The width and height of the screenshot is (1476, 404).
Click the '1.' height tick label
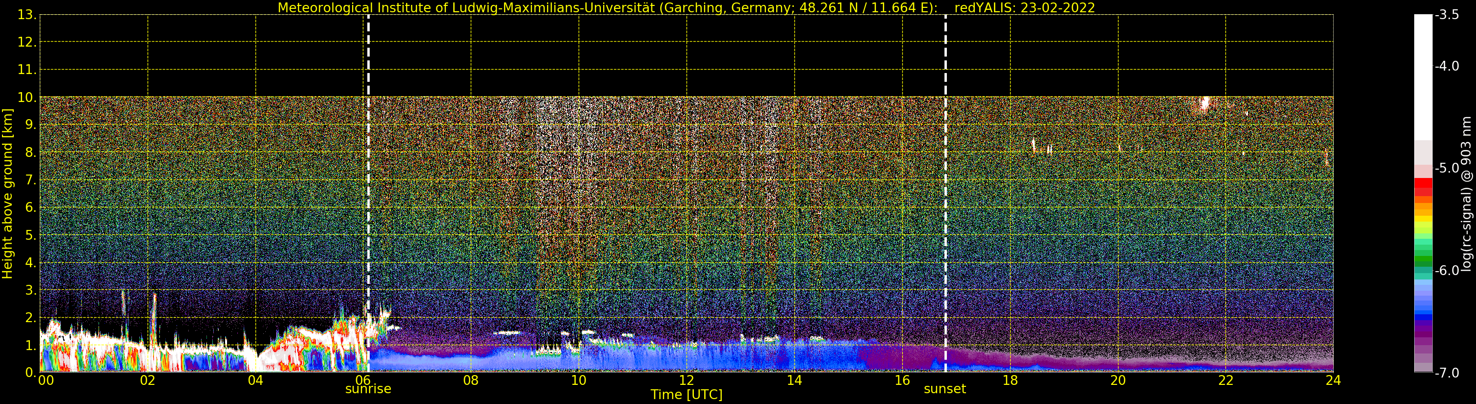click(x=30, y=344)
